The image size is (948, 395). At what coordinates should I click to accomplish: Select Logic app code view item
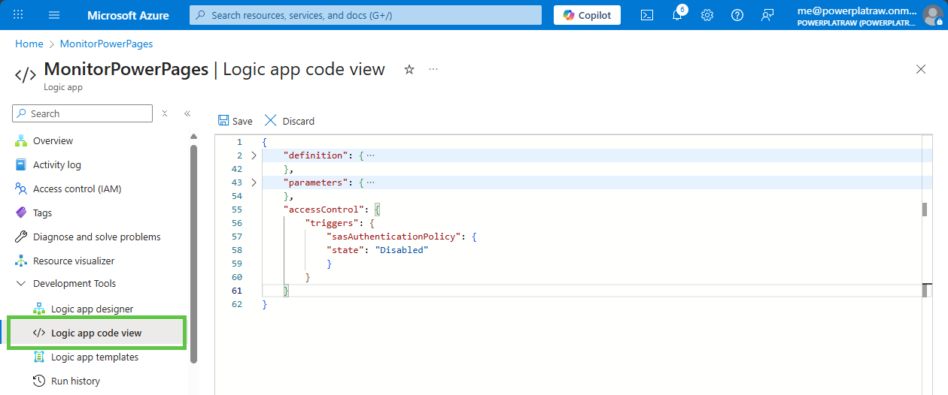point(96,333)
